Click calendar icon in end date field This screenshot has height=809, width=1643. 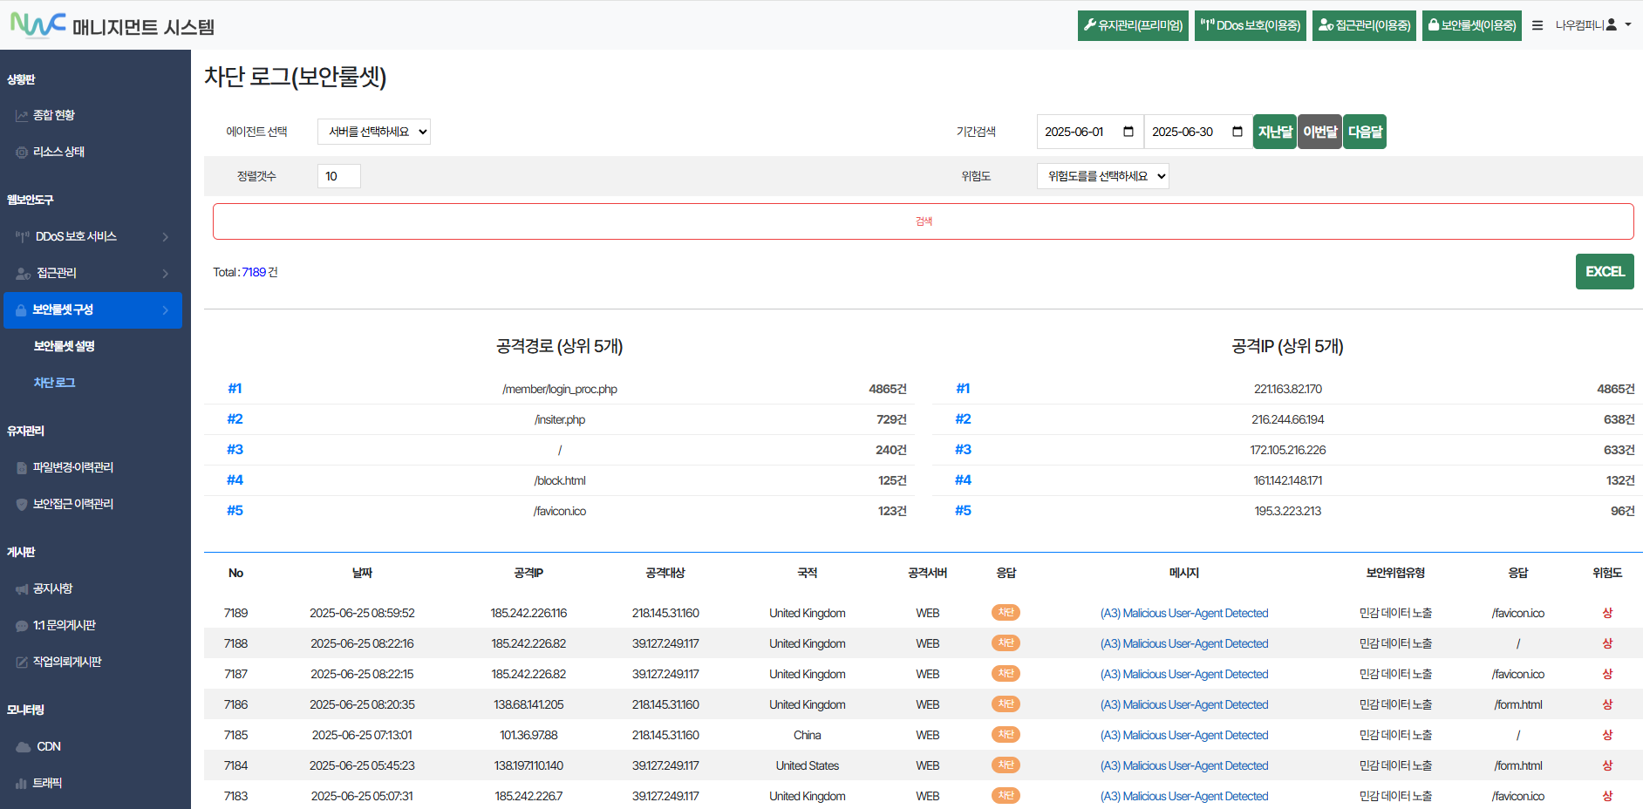pos(1237,132)
